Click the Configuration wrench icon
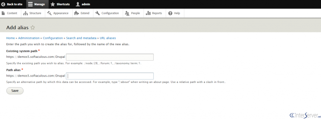Screen dimensions: 321x119 click(x=97, y=13)
